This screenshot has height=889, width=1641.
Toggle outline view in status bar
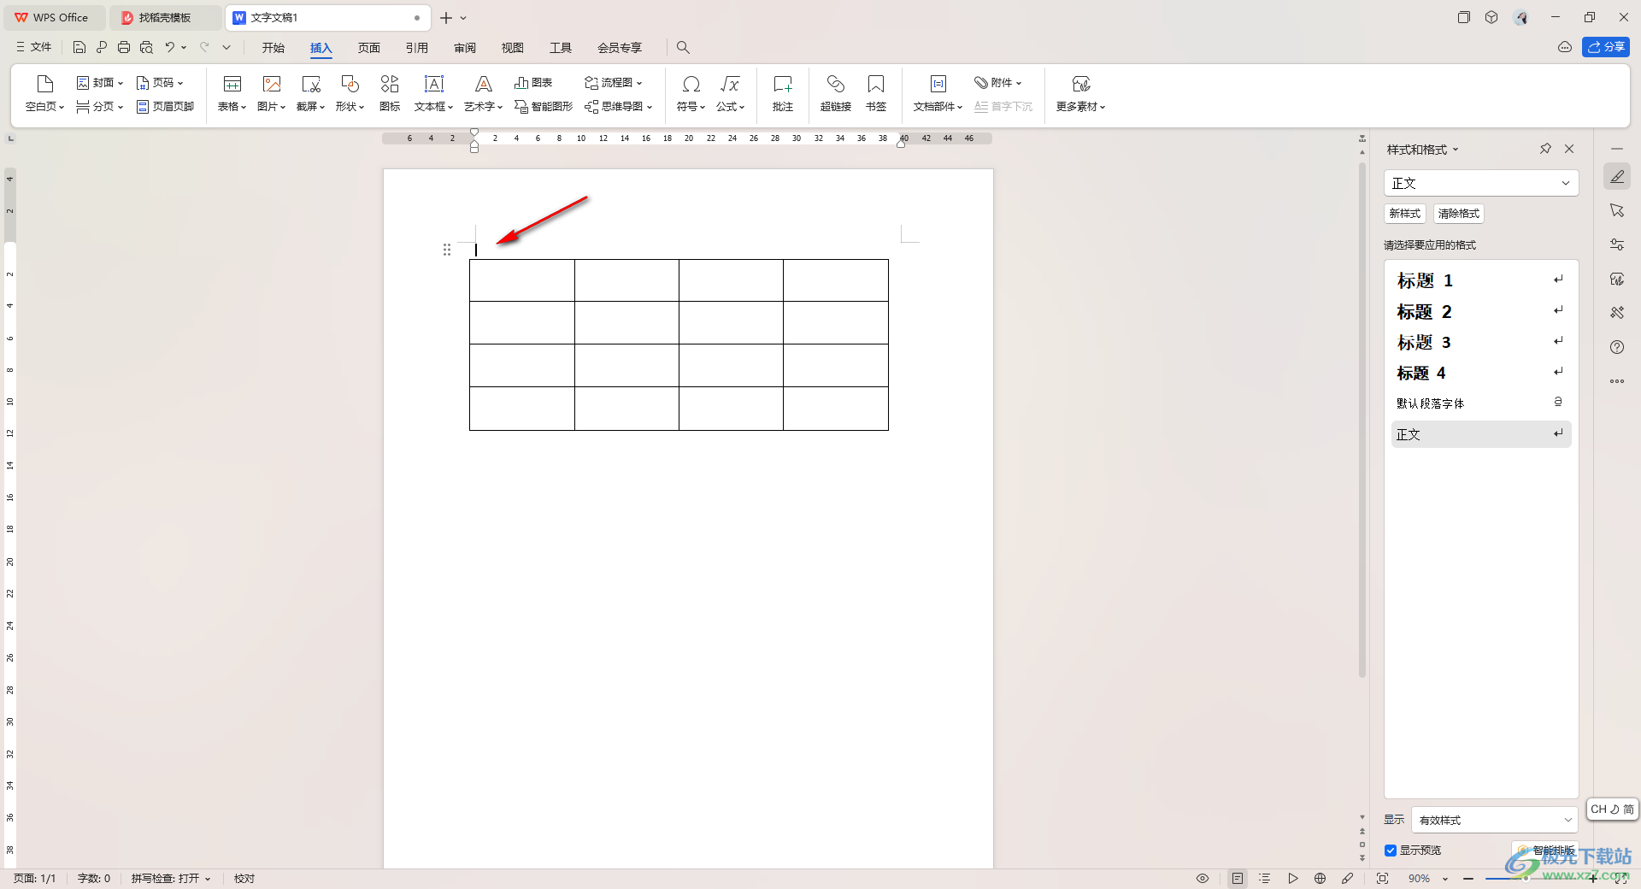[x=1265, y=879]
